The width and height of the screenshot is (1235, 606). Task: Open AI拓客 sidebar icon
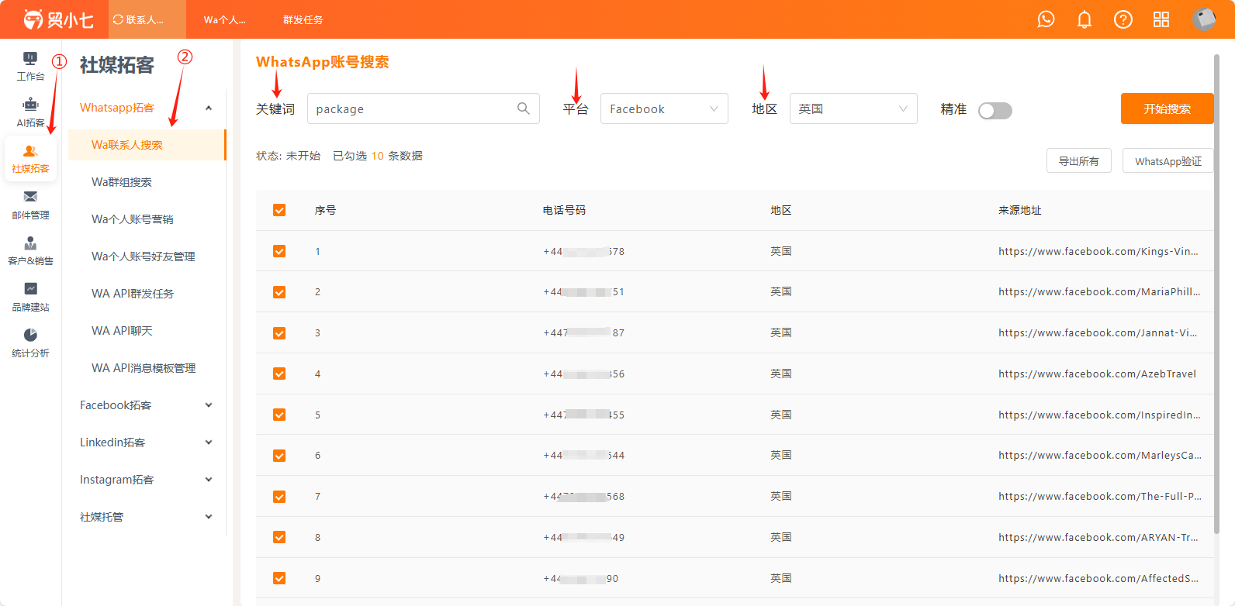[30, 113]
